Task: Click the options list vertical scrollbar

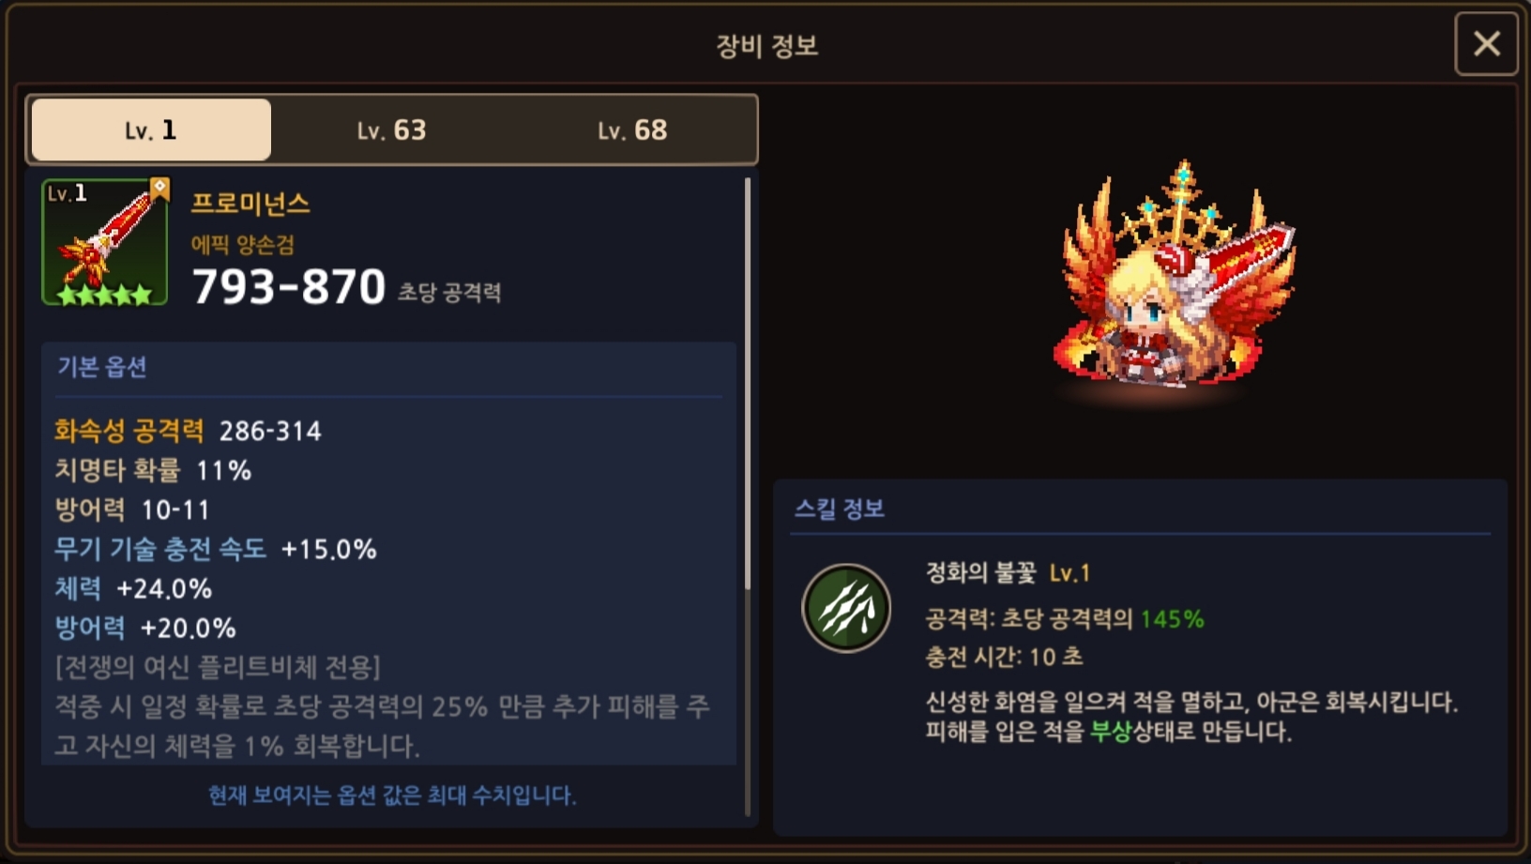Action: 748,385
